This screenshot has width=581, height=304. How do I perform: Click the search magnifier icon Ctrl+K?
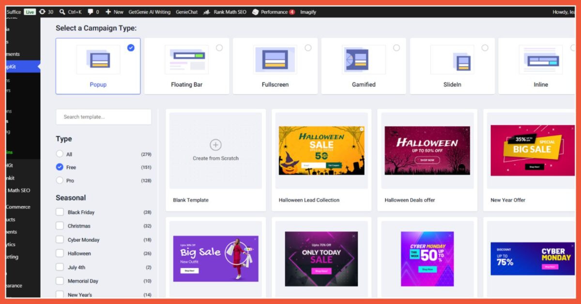pyautogui.click(x=62, y=12)
